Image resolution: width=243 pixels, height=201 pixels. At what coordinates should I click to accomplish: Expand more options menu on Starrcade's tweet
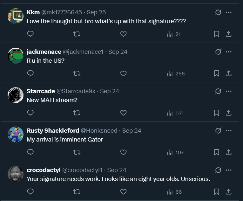click(228, 91)
